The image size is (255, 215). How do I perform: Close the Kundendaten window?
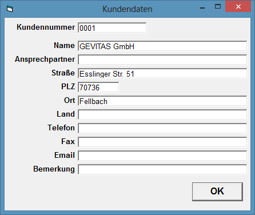[238, 7]
